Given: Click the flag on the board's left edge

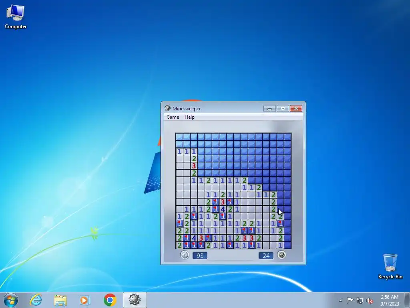Looking at the screenshot, I should (179, 223).
